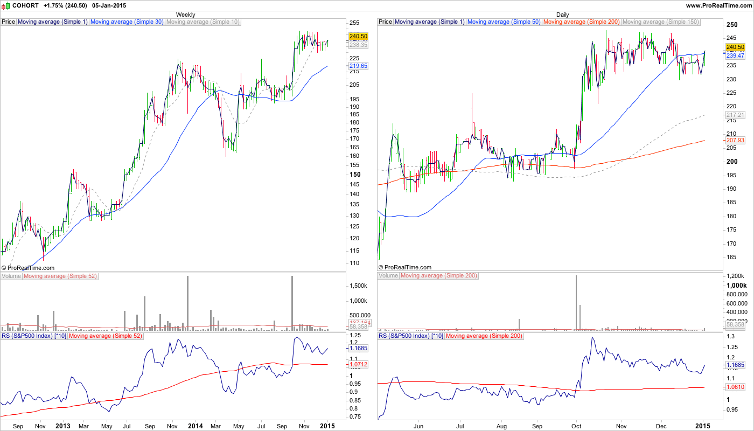Click the 2015 label on Weekly time axis
This screenshot has height=431, width=754.
(x=327, y=426)
